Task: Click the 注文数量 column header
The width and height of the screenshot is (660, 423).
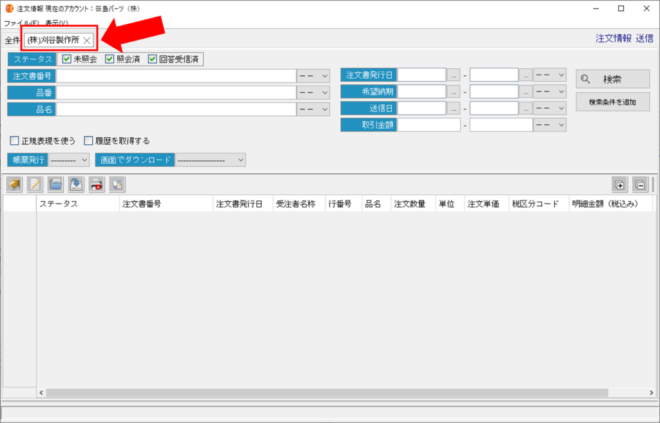Action: pos(413,203)
